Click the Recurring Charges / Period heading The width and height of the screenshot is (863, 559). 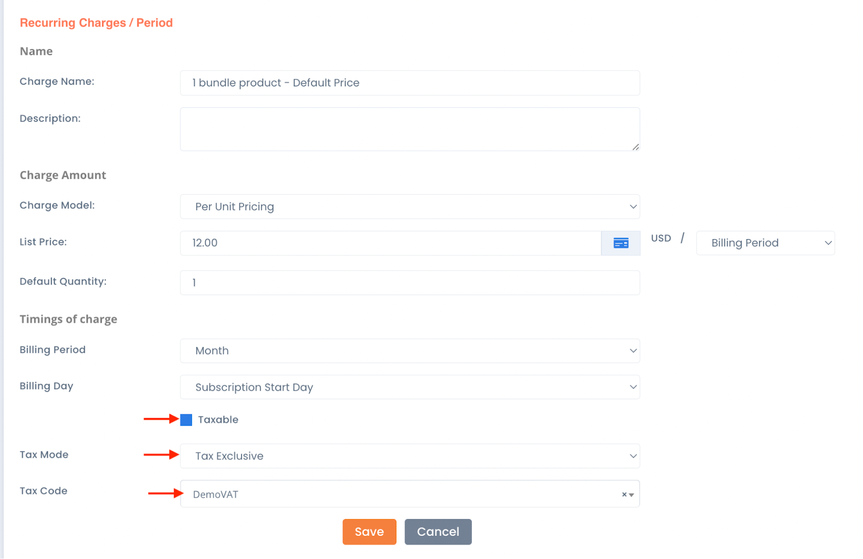point(97,23)
